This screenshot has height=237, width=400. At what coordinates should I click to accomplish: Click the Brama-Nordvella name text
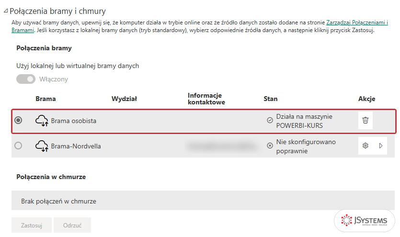(76, 147)
